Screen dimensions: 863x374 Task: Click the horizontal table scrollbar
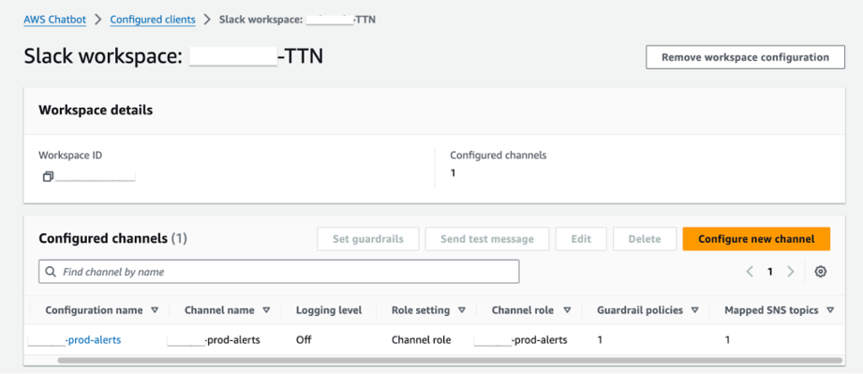pos(450,361)
